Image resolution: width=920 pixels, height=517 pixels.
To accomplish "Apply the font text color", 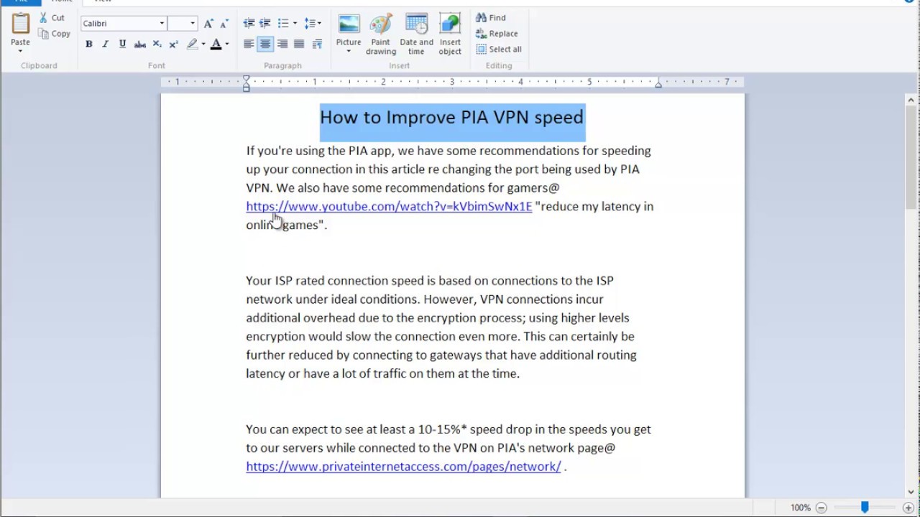I will click(x=216, y=45).
